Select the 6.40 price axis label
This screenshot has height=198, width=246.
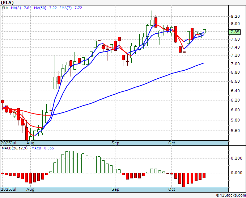[x=235, y=91]
